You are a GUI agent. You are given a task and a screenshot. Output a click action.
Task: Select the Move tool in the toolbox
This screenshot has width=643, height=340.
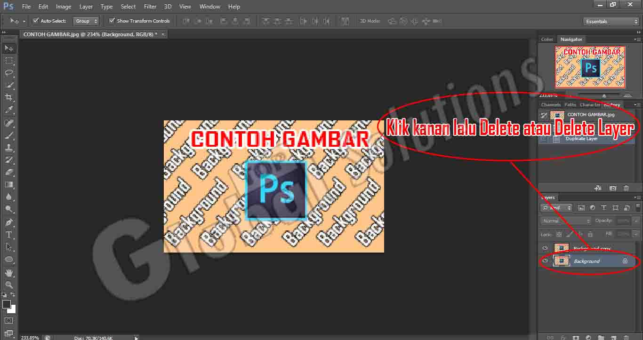(x=9, y=48)
